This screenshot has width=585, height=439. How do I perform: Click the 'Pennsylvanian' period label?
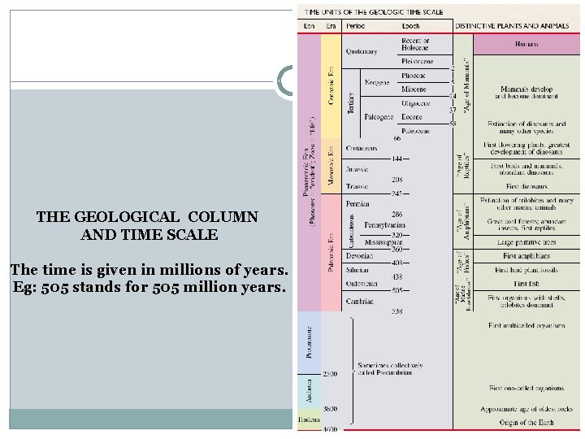pyautogui.click(x=384, y=224)
